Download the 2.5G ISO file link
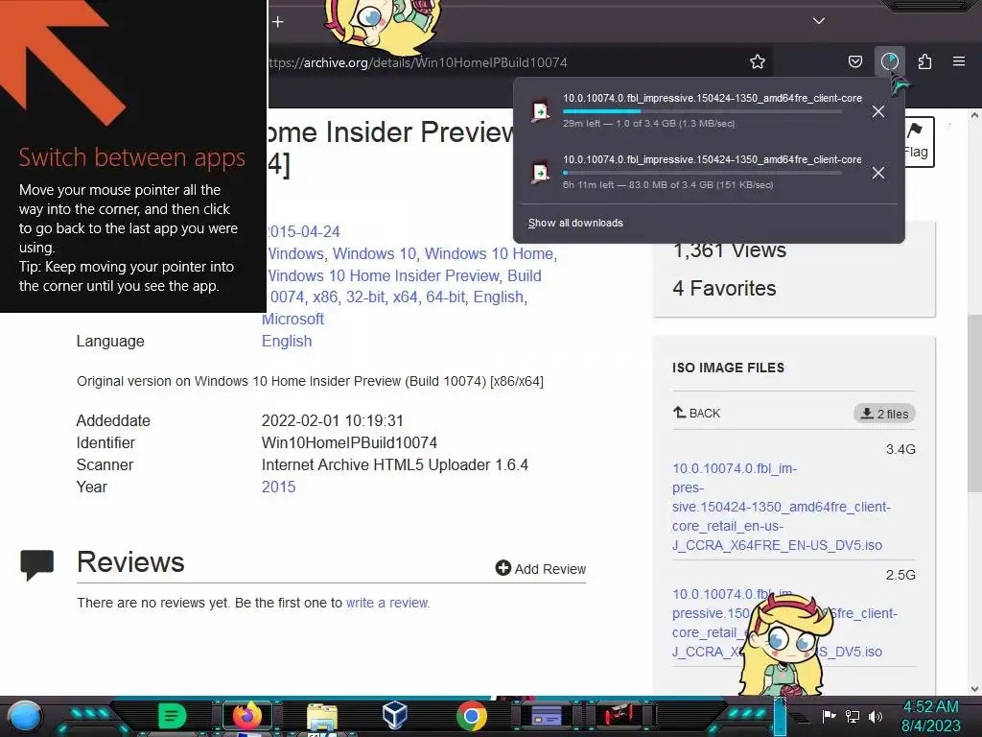Viewport: 982px width, 737px height. pos(784,623)
